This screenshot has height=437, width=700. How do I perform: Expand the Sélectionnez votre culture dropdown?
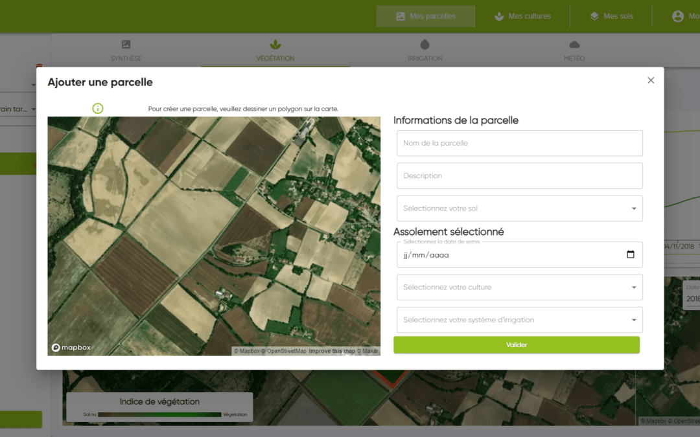pos(520,287)
